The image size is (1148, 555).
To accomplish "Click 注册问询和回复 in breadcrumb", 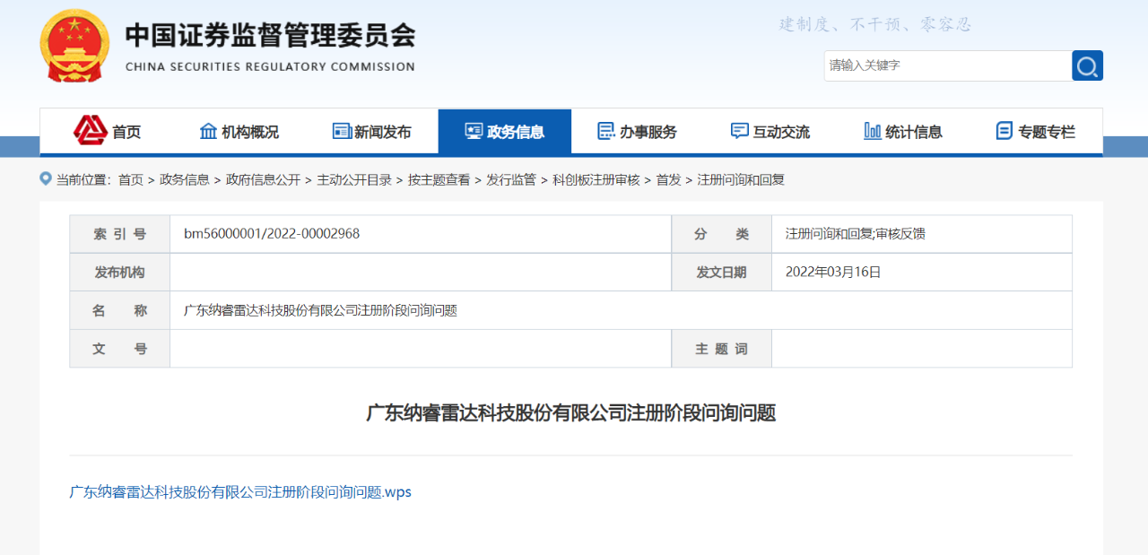I will pyautogui.click(x=741, y=179).
